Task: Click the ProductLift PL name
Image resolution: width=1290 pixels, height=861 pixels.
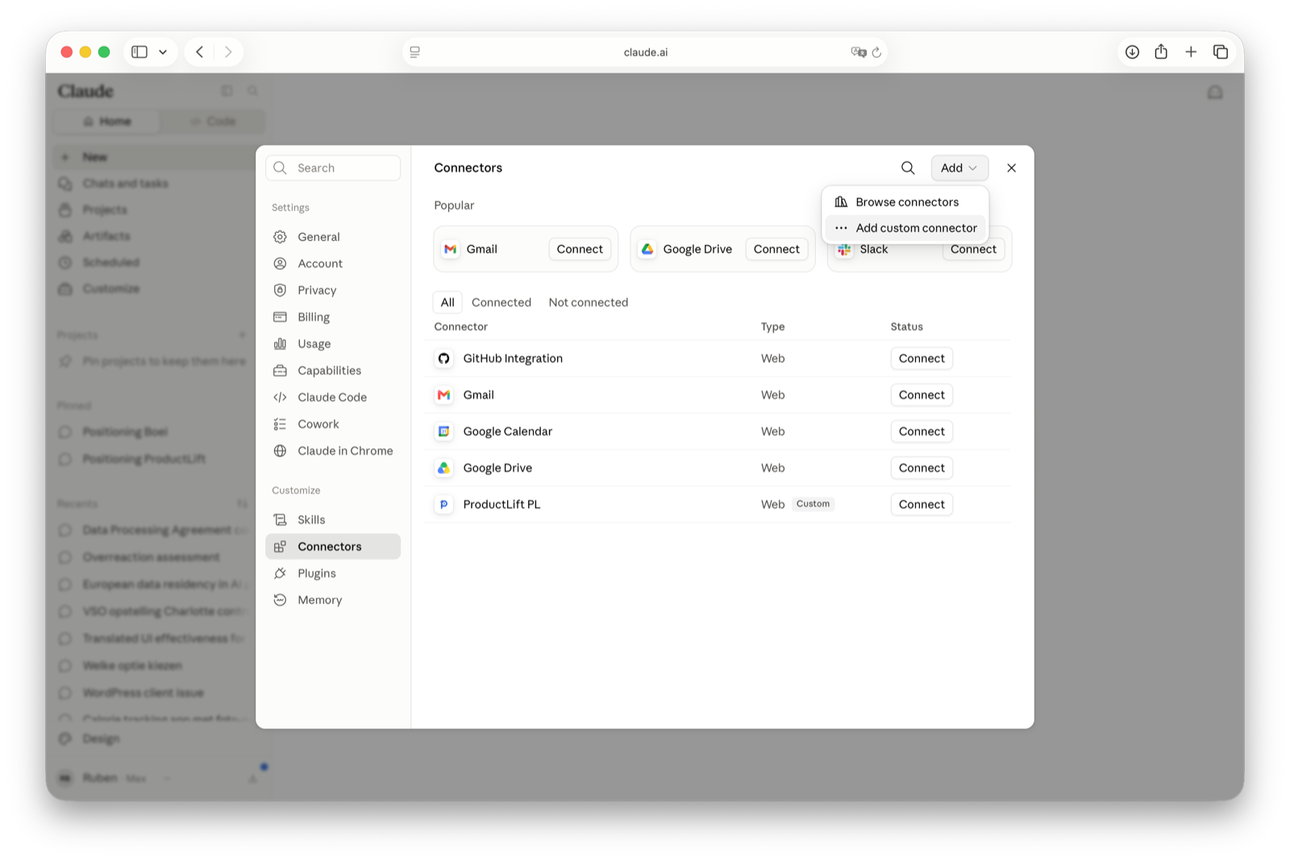Action: (x=501, y=505)
